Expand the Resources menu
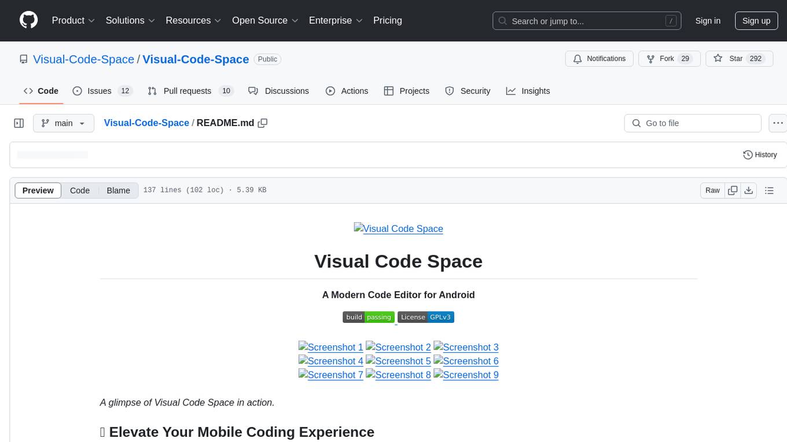This screenshot has width=787, height=442. pyautogui.click(x=193, y=20)
